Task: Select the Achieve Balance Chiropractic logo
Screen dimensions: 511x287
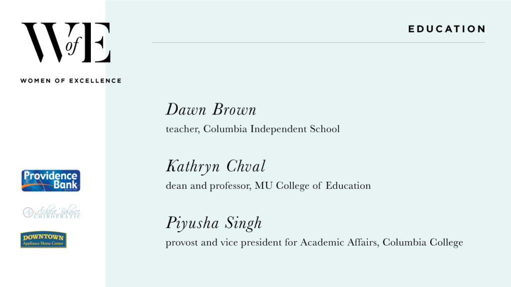Action: (51, 212)
